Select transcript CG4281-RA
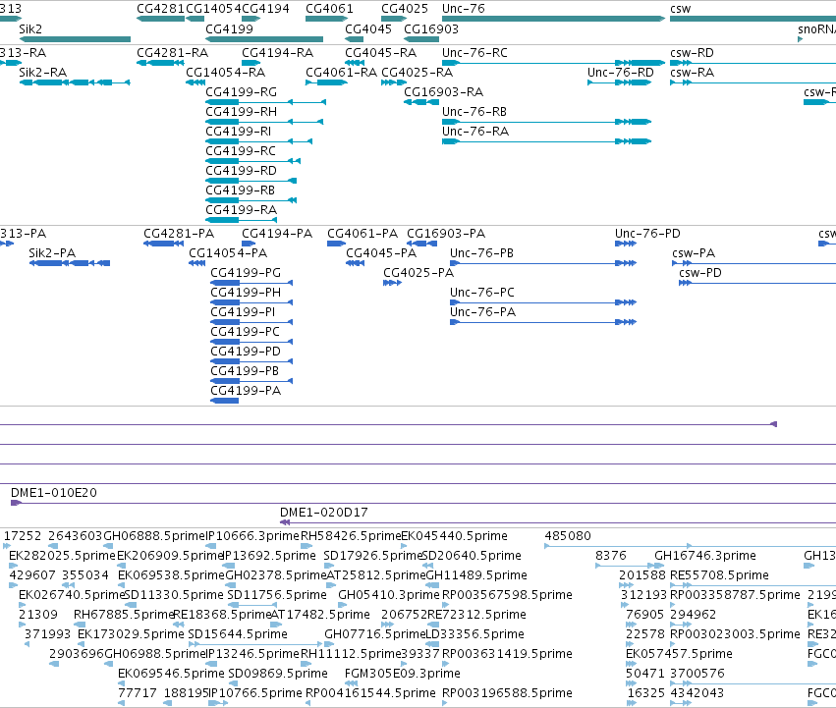836x708 pixels. (160, 63)
